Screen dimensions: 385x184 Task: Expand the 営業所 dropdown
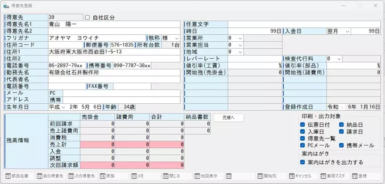236,38
